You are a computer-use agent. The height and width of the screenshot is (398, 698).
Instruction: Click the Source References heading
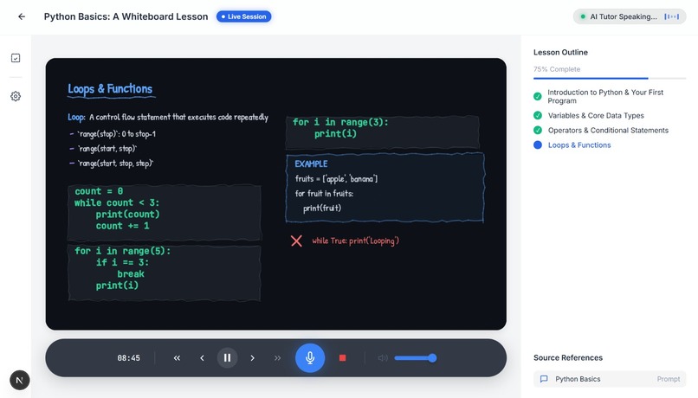tap(568, 357)
